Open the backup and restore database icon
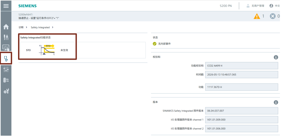The width and height of the screenshot is (283, 137). pyautogui.click(x=6, y=80)
